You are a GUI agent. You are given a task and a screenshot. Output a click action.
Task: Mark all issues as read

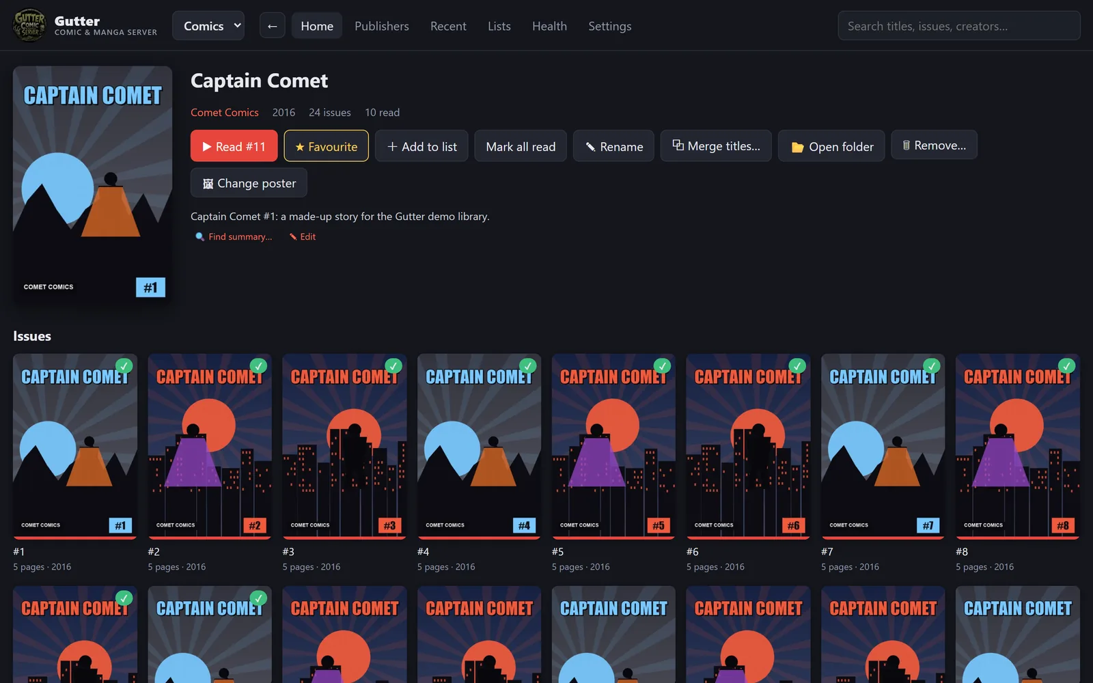pos(521,146)
